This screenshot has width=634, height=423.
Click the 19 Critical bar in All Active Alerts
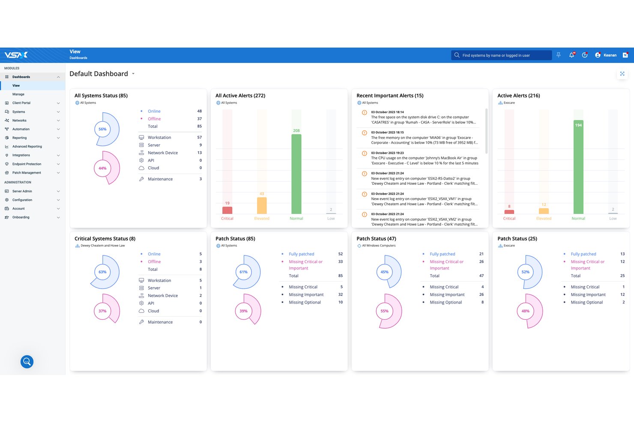[x=227, y=210]
